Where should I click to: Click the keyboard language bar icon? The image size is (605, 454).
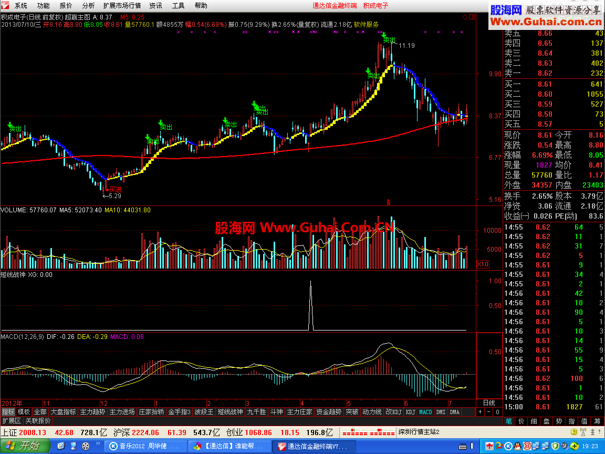coord(463,447)
